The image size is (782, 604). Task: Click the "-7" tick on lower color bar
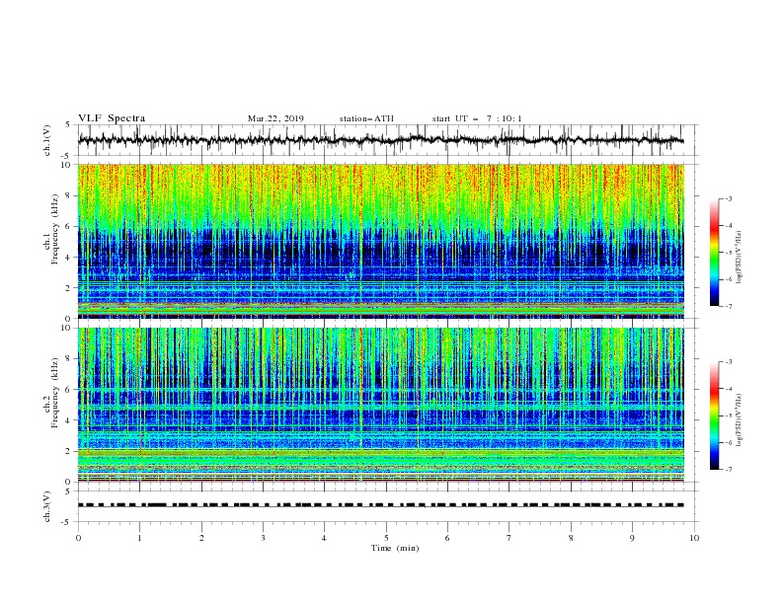click(729, 470)
